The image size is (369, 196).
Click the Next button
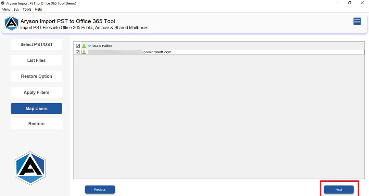point(339,190)
